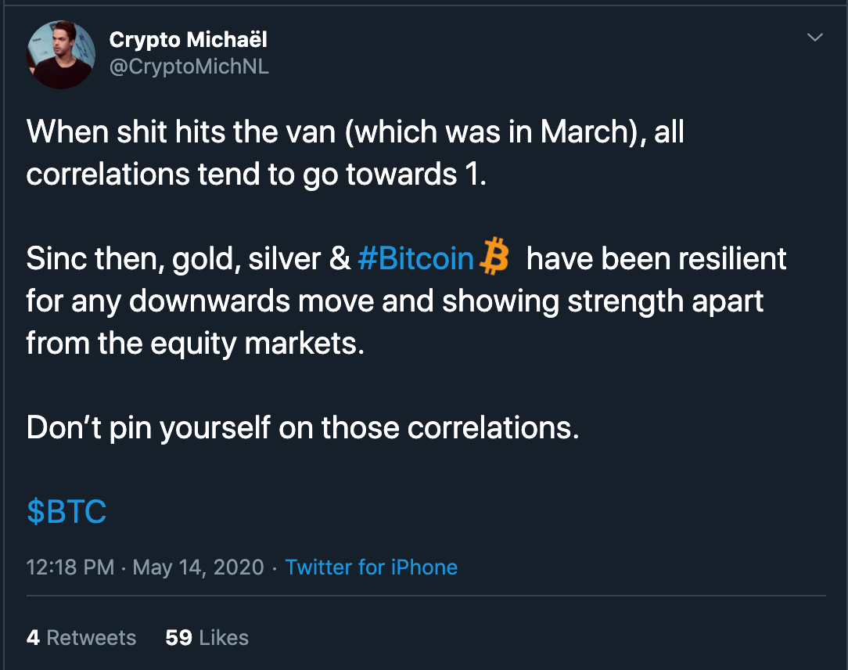Viewport: 848px width, 670px height.
Task: Click the line "correlations tend to go towards 1."
Action: tap(257, 175)
